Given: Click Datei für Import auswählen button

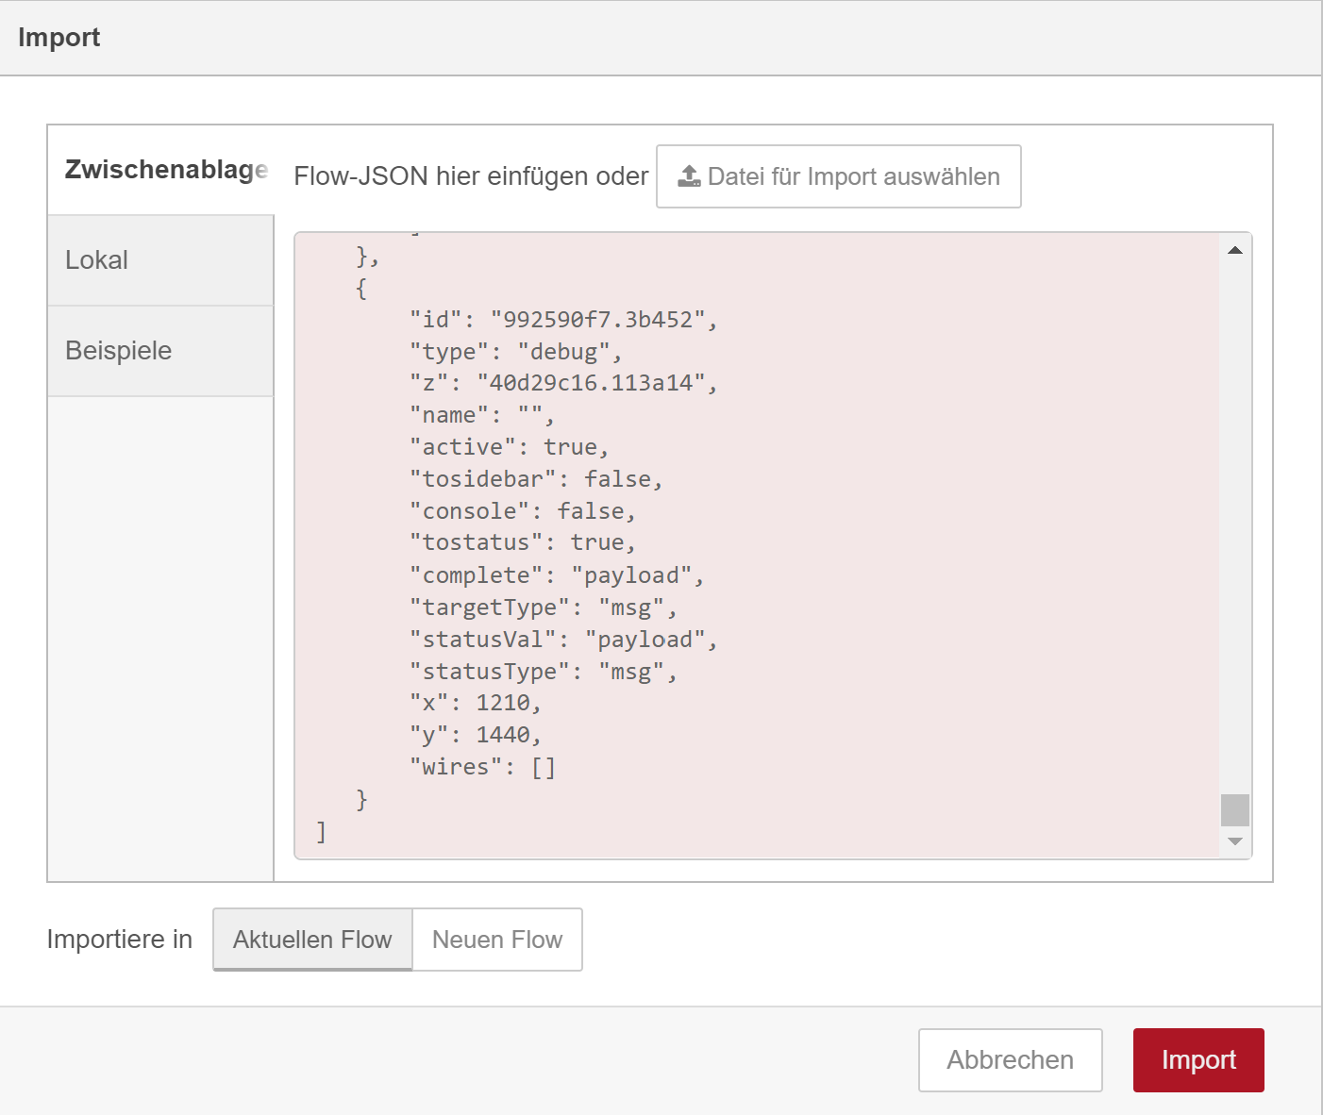Looking at the screenshot, I should point(839,176).
